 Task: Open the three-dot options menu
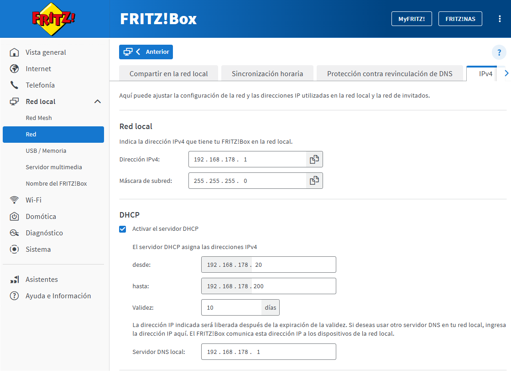pyautogui.click(x=499, y=19)
